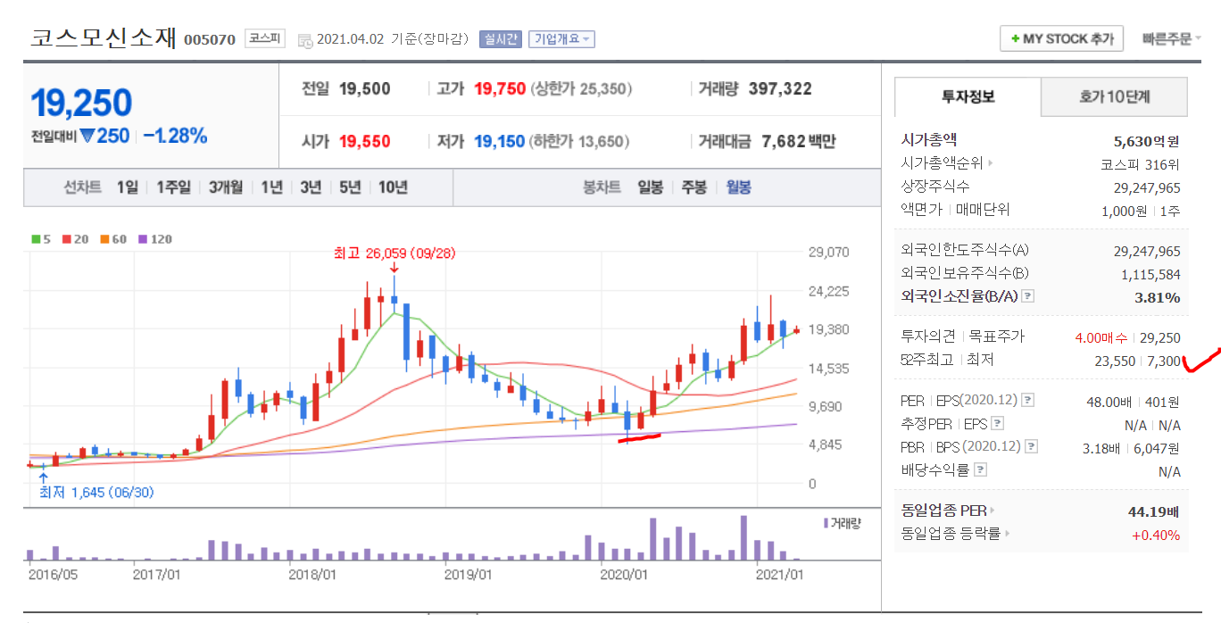Click the purple 120-day moving average legend
The height and width of the screenshot is (623, 1221).
coord(155,239)
